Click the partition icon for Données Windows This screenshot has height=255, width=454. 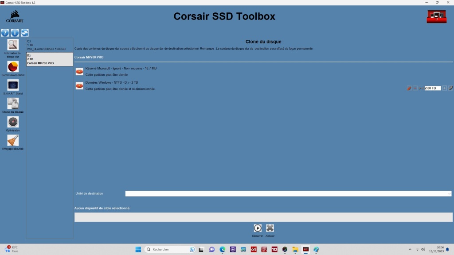click(x=79, y=85)
